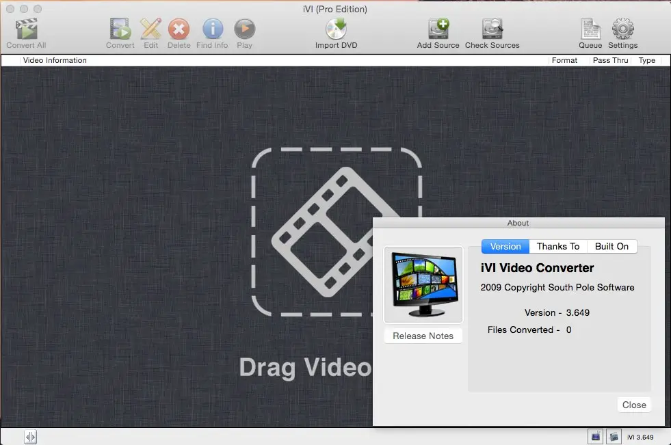Click the Convert toolbar icon

pos(120,29)
